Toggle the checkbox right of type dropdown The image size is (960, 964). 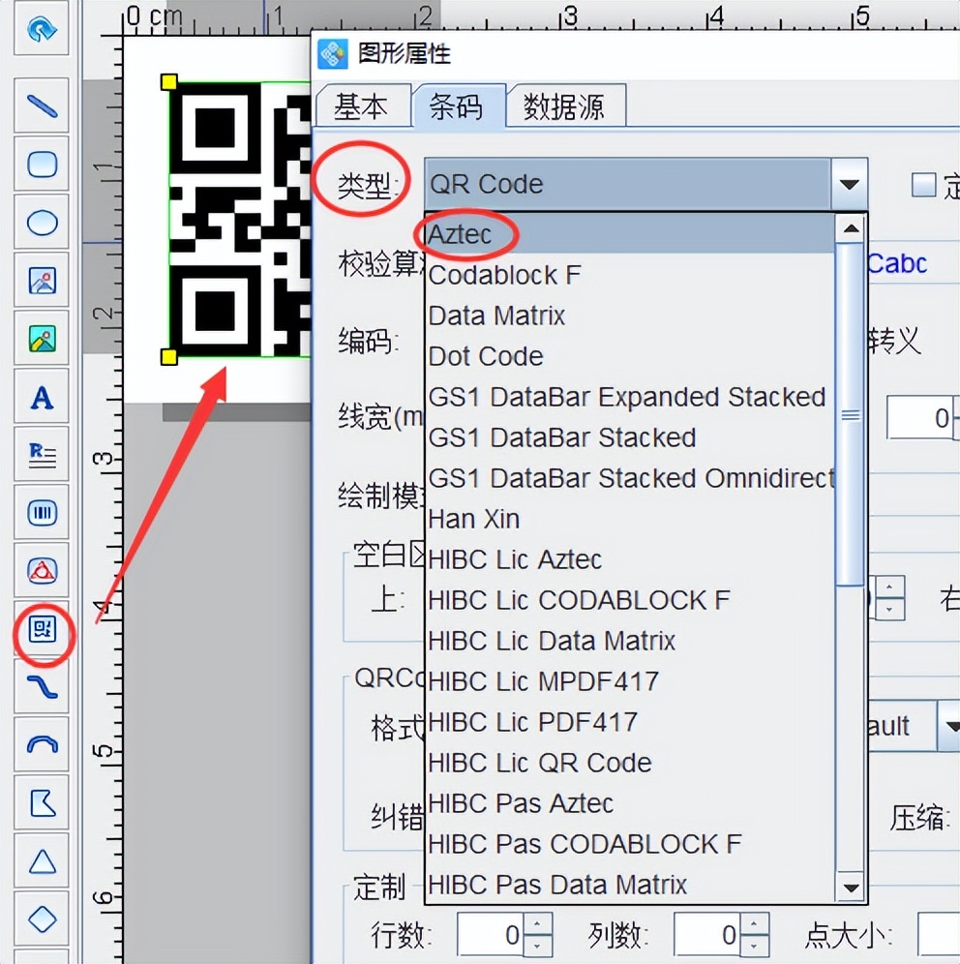pyautogui.click(x=923, y=185)
